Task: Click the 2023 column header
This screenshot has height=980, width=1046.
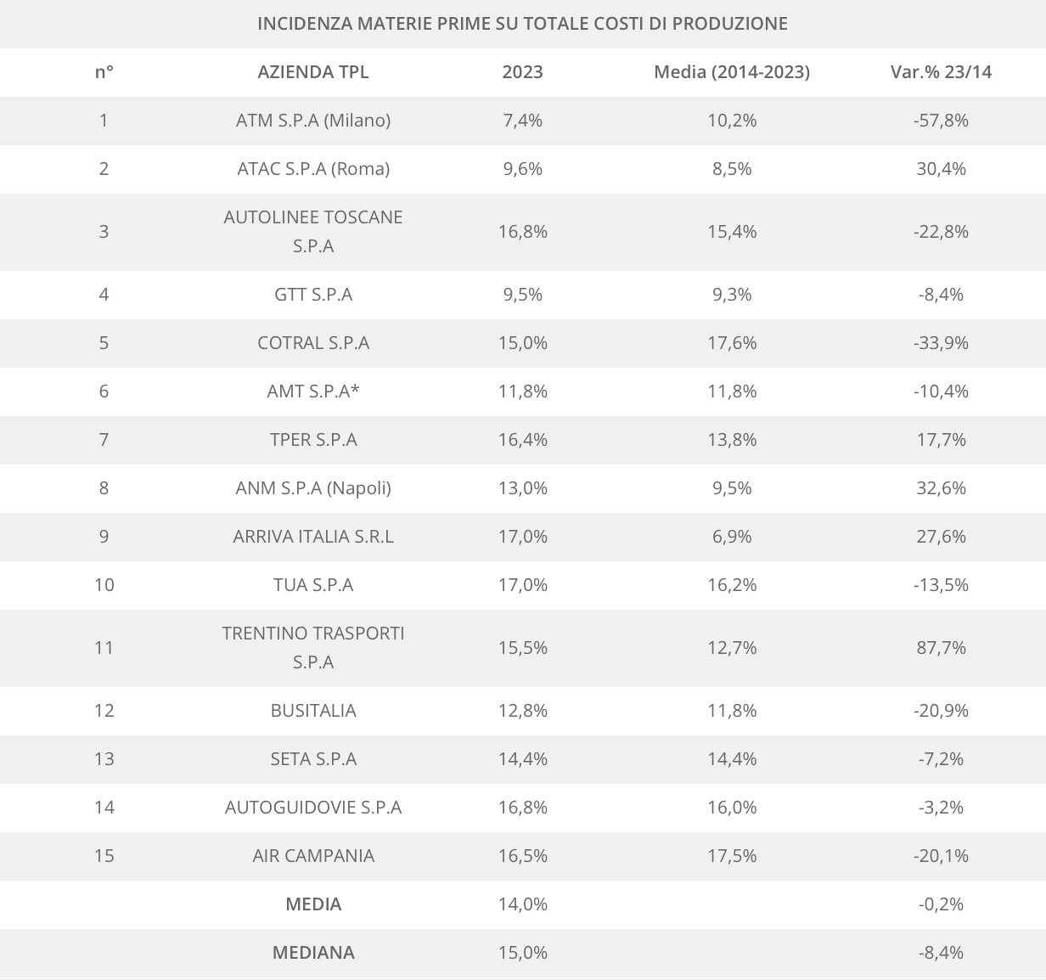Action: pos(522,72)
